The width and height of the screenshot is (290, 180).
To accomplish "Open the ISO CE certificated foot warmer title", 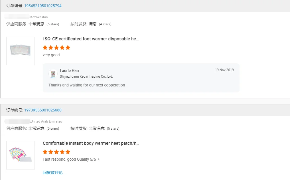I will click(x=91, y=39).
